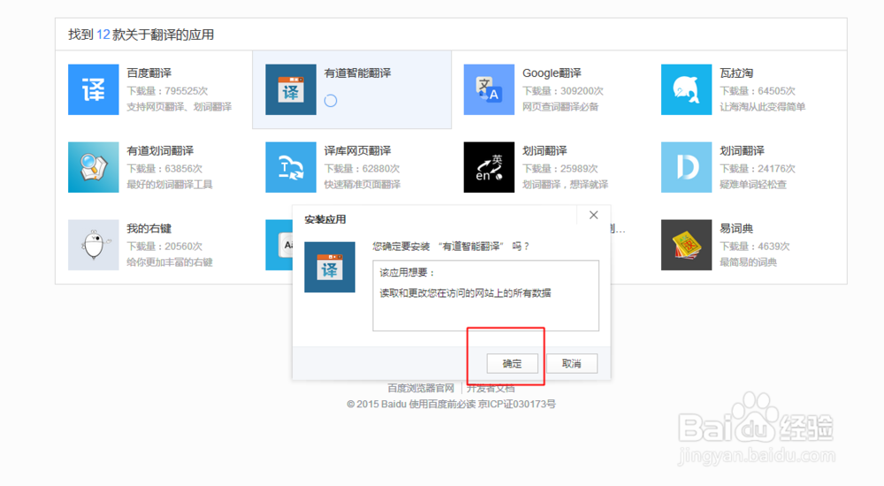Click the 网页查词翻译必备 description
The image size is (884, 486).
[x=560, y=107]
